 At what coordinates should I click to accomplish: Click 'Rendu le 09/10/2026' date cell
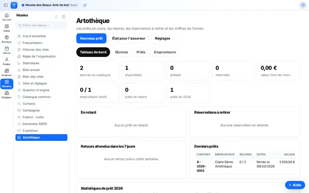[x=266, y=164]
